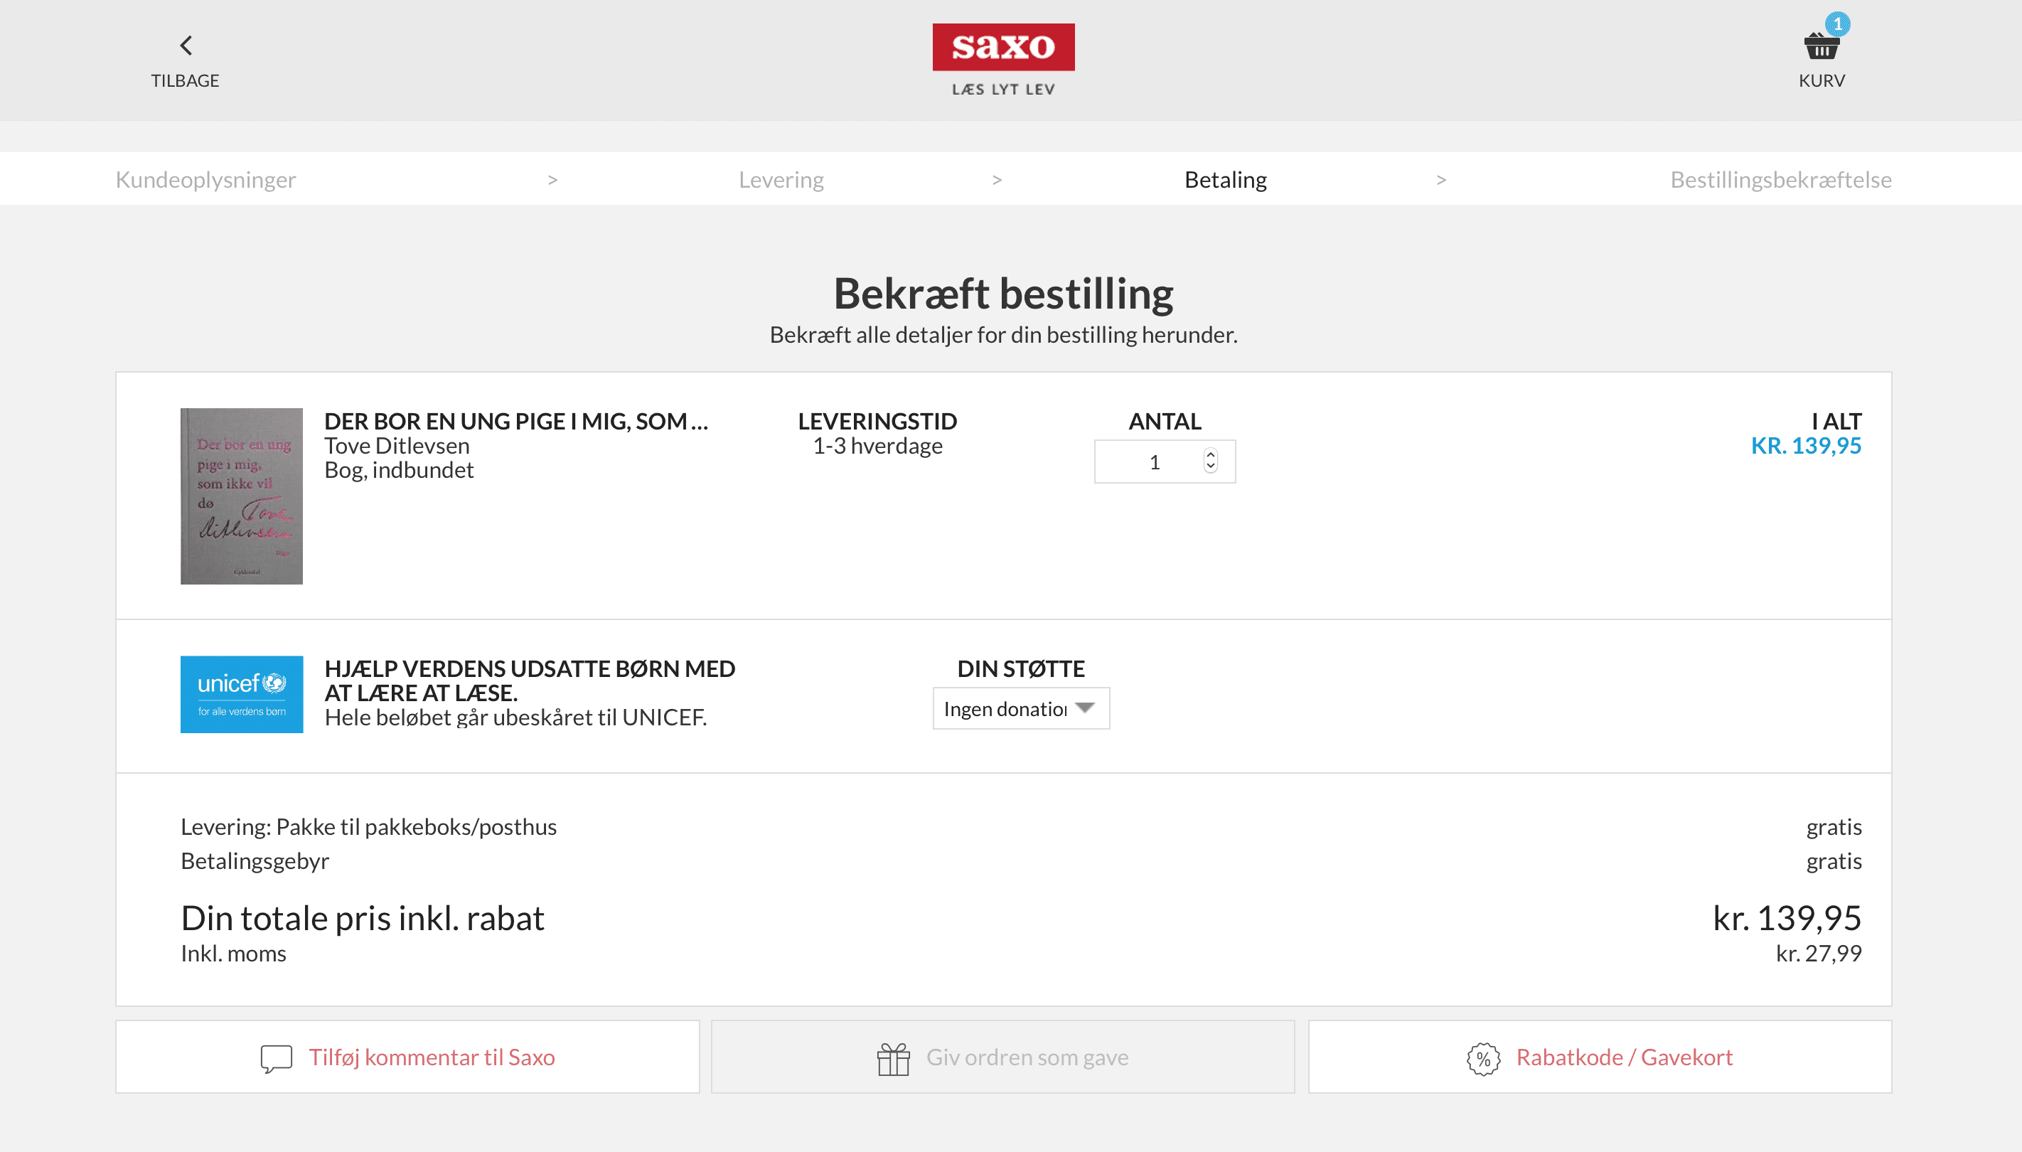Select the Bestillingsbekræftelse step
Image resolution: width=2022 pixels, height=1152 pixels.
(1780, 180)
